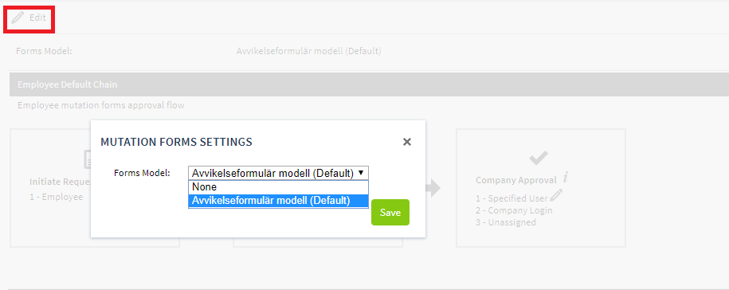Edit the Specified User via pencil icon
The image size is (729, 290).
(x=556, y=195)
